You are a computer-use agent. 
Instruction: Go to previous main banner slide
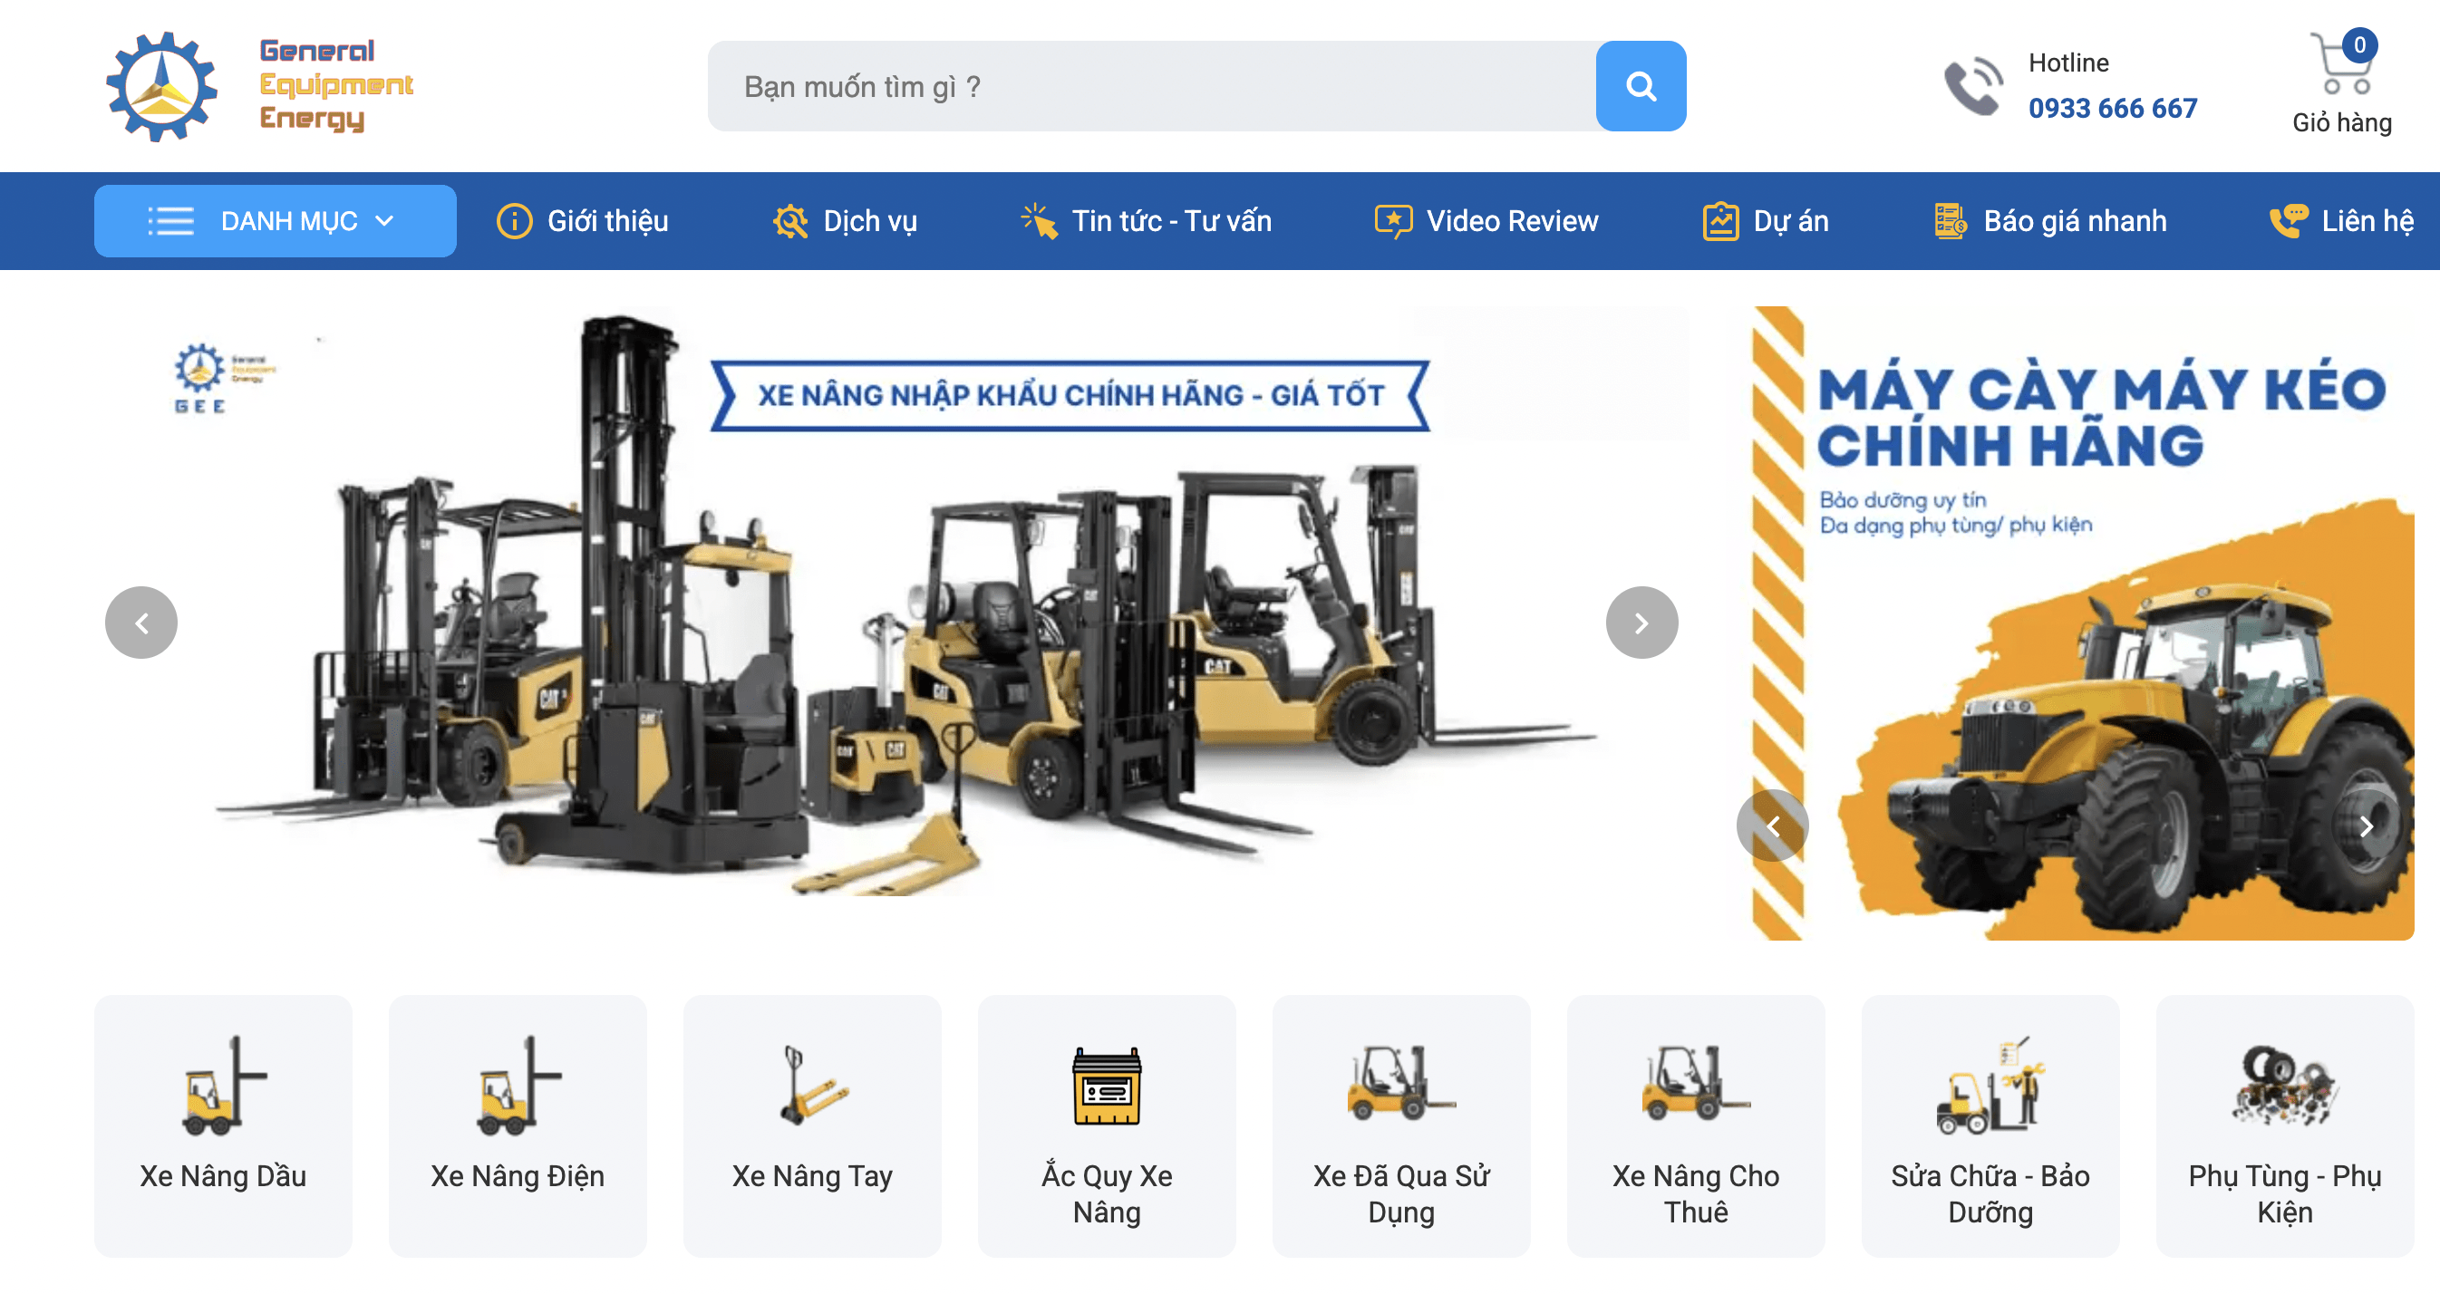141,623
